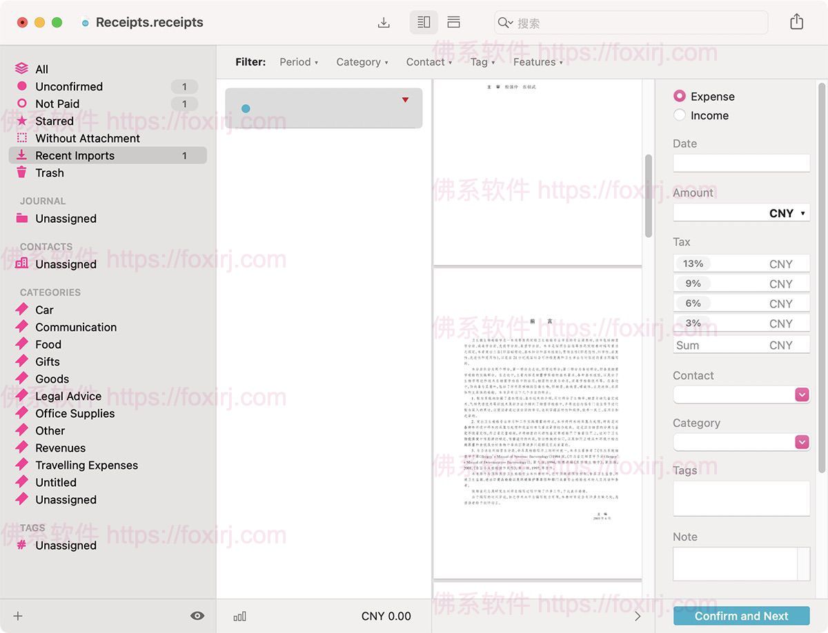Open the Trash in the sidebar
This screenshot has width=828, height=633.
50,173
